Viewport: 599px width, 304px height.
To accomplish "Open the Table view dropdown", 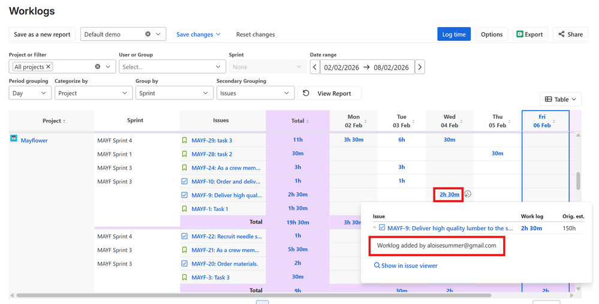I will [561, 100].
